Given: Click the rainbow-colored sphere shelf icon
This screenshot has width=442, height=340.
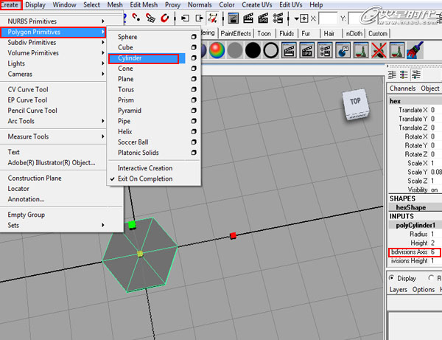Looking at the screenshot, I should point(217,50).
